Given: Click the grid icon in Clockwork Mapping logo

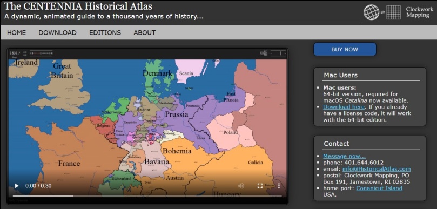Looking at the screenshot, I should click(394, 12).
